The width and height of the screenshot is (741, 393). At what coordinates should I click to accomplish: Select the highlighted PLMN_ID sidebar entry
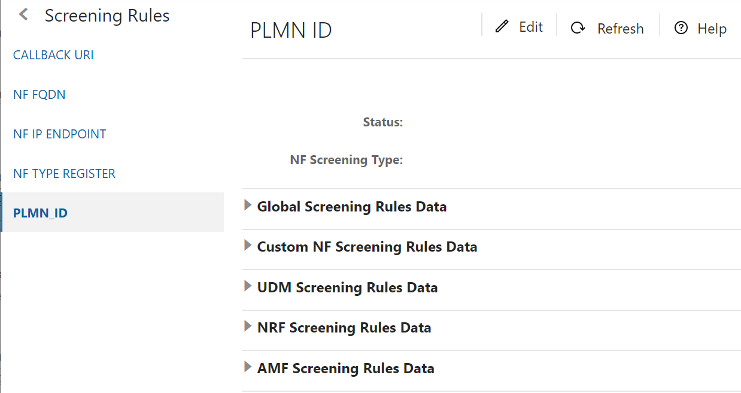(x=40, y=212)
